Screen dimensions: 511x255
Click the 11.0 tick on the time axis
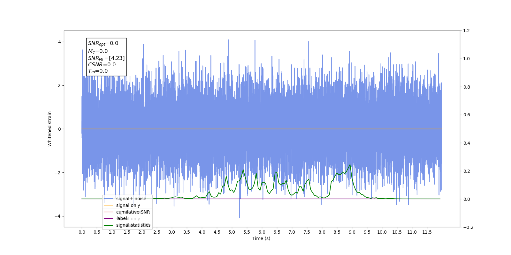coord(412,232)
